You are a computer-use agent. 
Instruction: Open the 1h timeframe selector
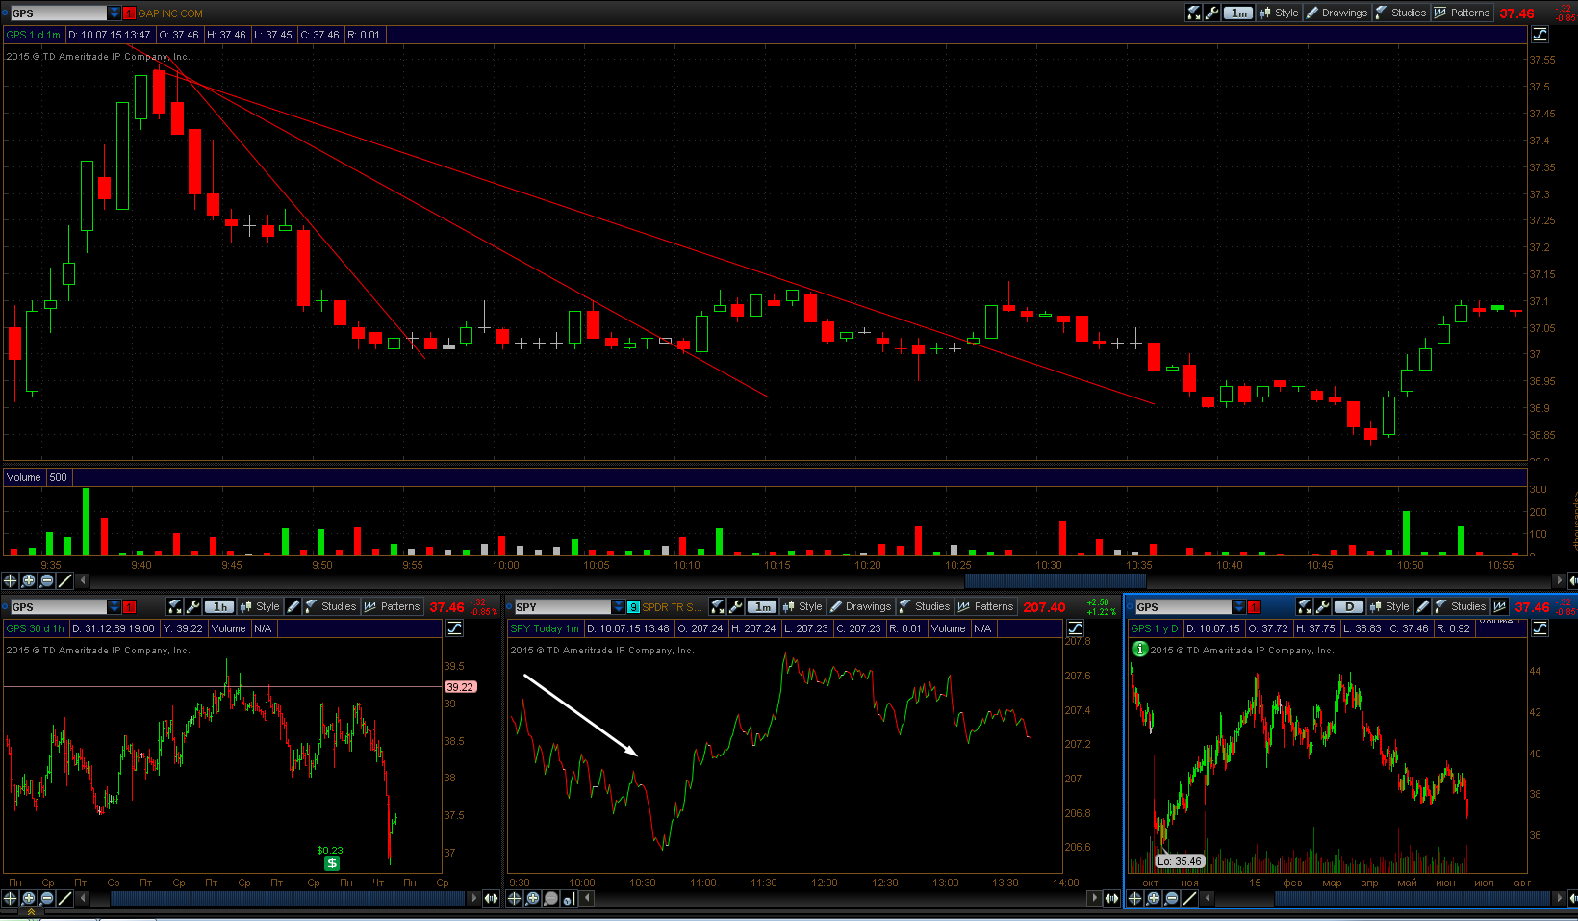[x=219, y=606]
